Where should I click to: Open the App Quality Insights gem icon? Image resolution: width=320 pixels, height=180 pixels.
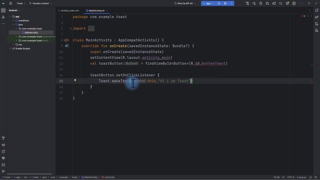pyautogui.click(x=3, y=158)
